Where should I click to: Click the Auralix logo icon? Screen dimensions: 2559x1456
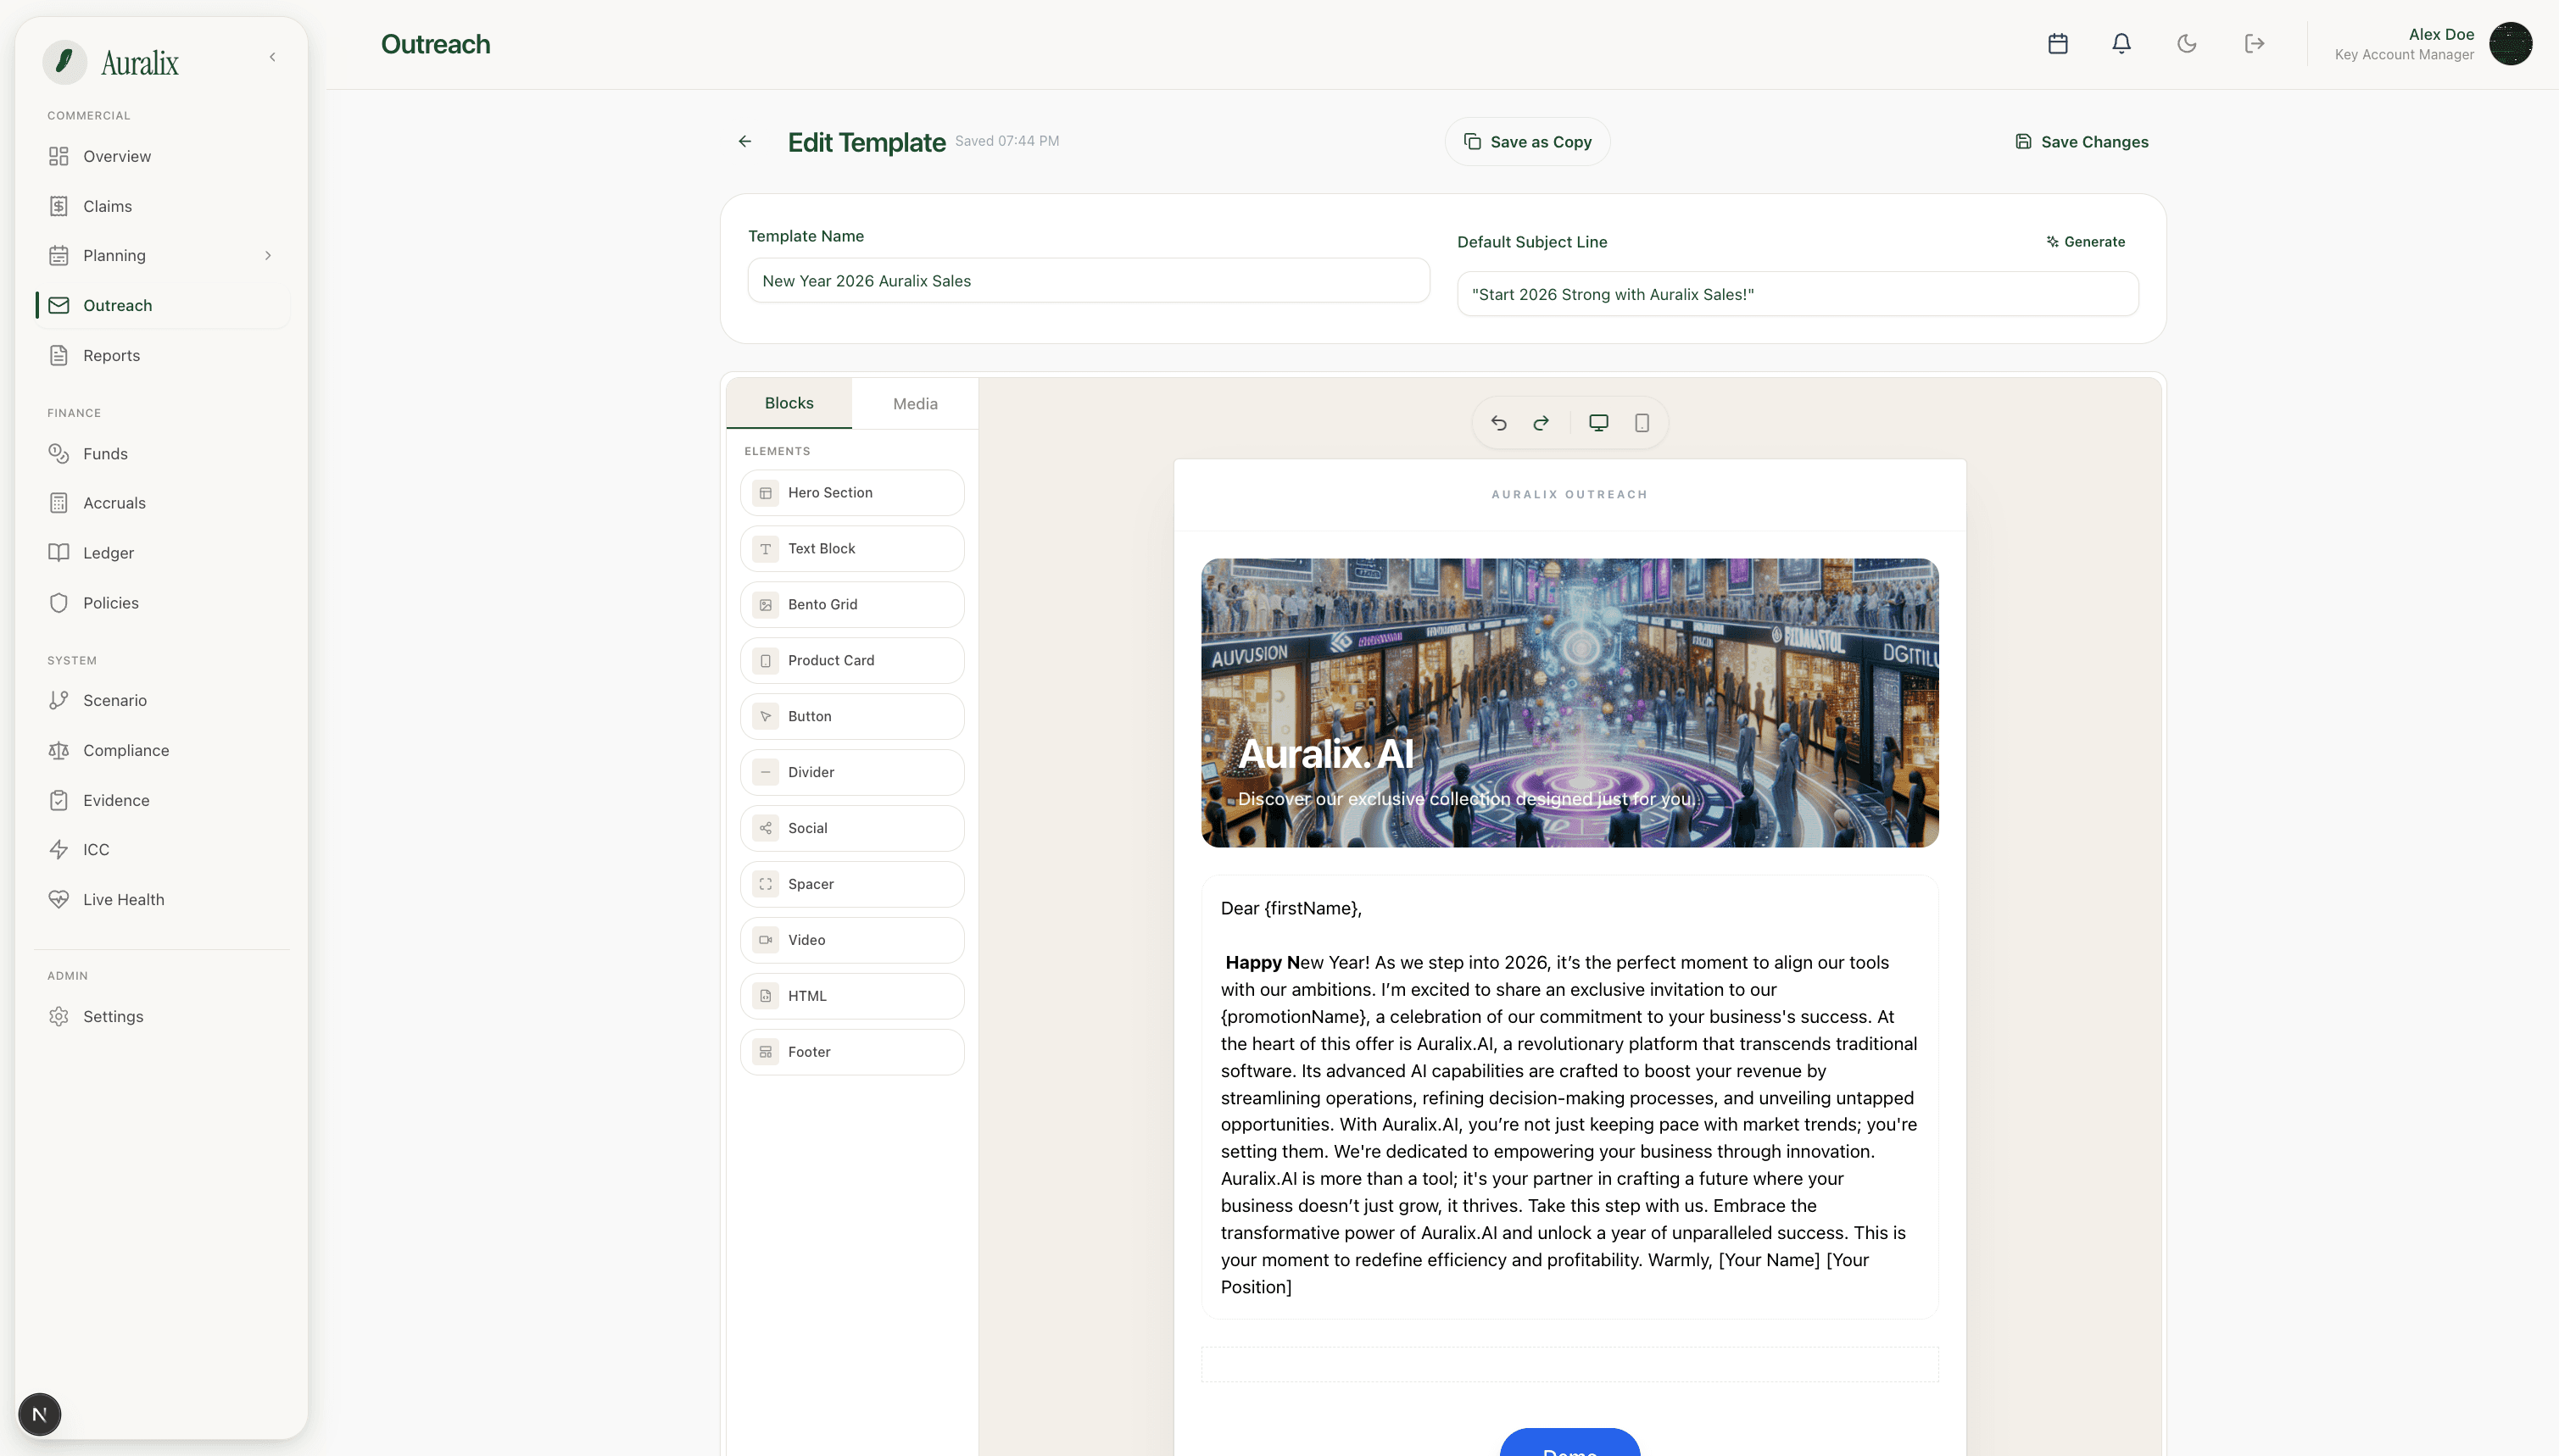point(64,61)
